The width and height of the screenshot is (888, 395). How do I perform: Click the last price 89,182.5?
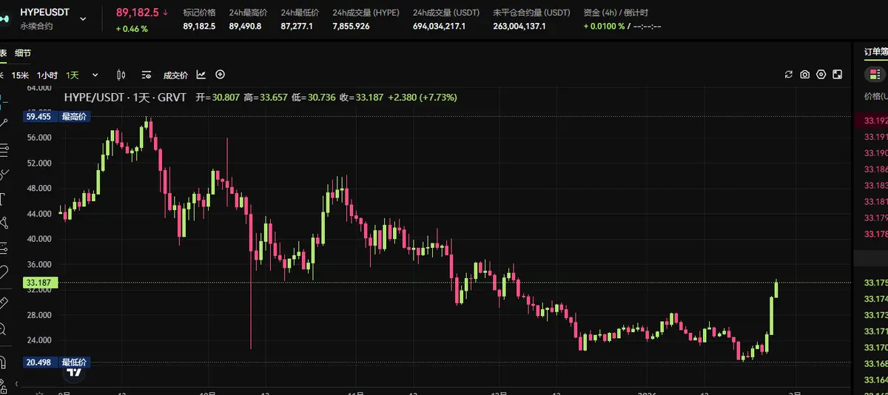[x=138, y=13]
